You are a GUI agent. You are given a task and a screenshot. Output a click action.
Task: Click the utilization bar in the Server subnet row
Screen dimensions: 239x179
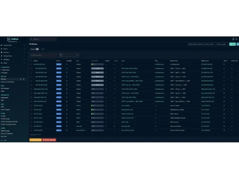(98, 105)
